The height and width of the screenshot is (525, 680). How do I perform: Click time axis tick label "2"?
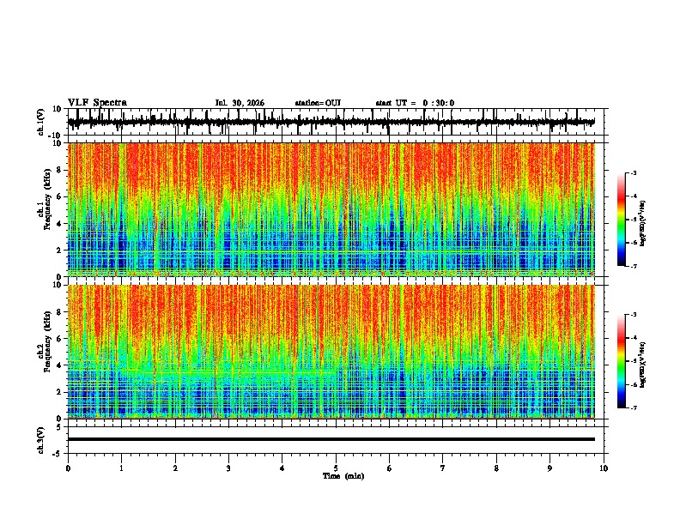click(175, 468)
